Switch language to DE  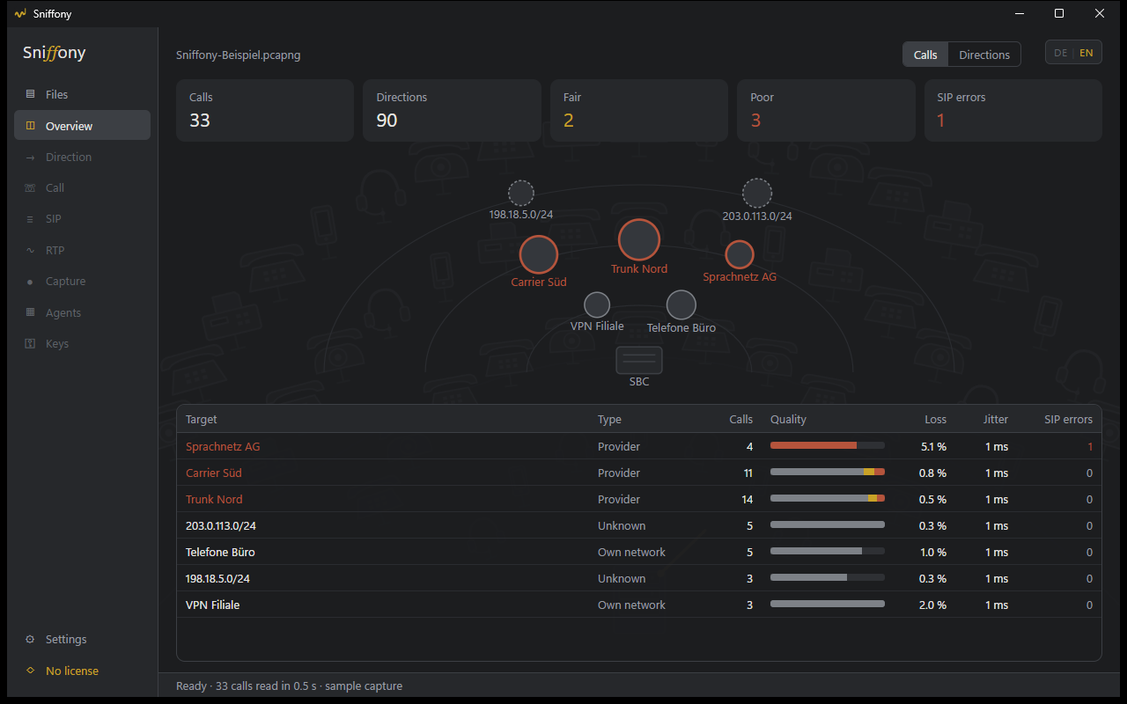point(1060,53)
